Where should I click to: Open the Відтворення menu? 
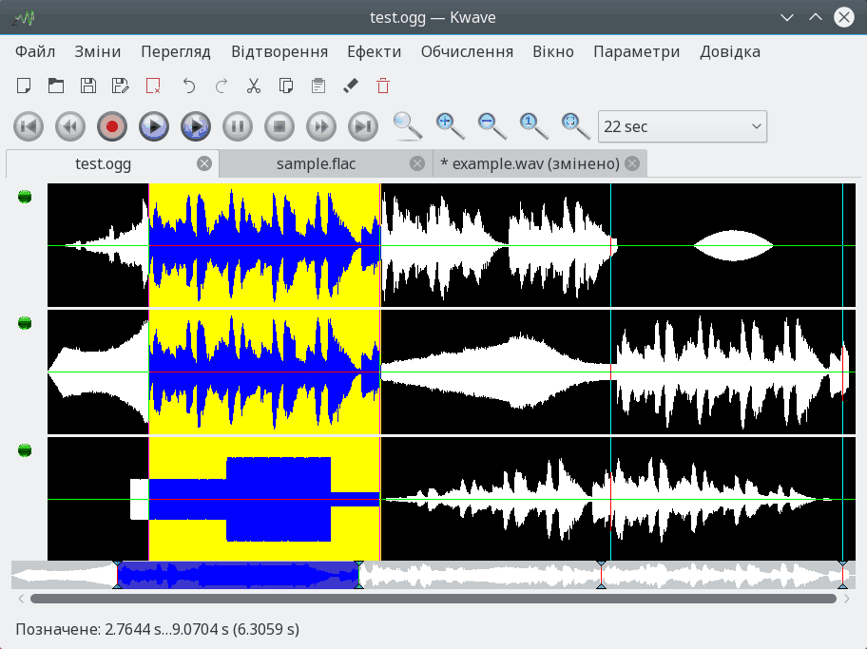click(279, 52)
